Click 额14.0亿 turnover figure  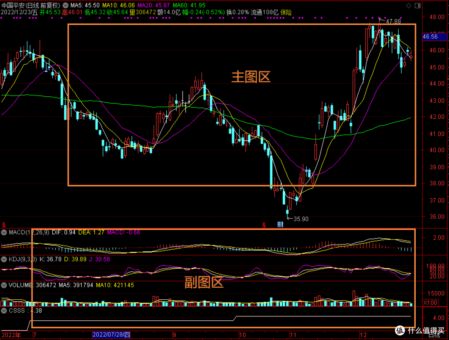pos(169,12)
